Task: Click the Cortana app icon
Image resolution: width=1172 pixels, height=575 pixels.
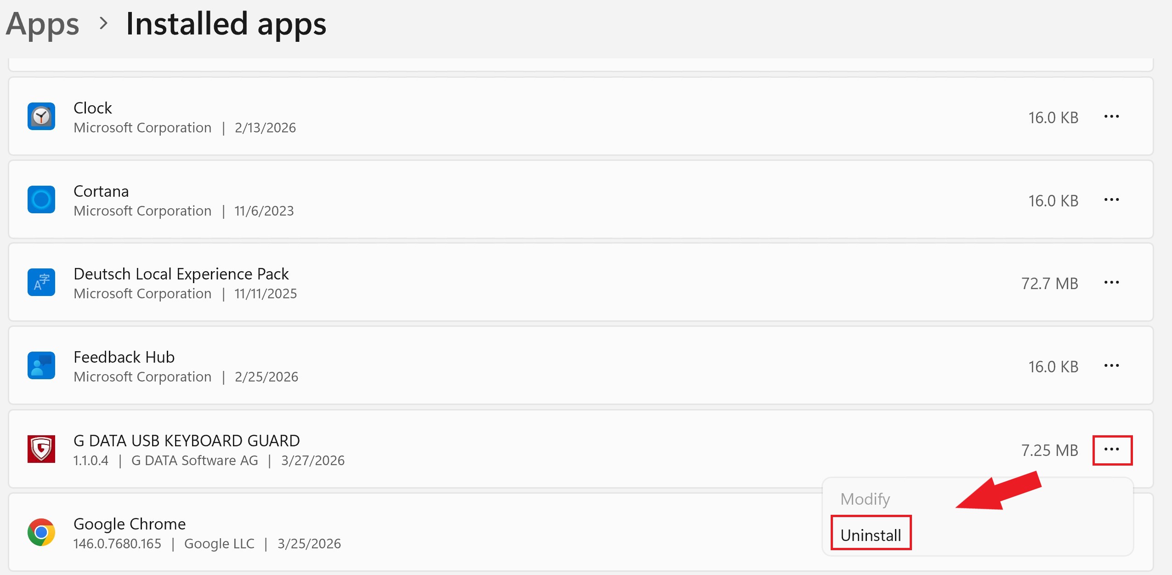Action: pos(41,199)
